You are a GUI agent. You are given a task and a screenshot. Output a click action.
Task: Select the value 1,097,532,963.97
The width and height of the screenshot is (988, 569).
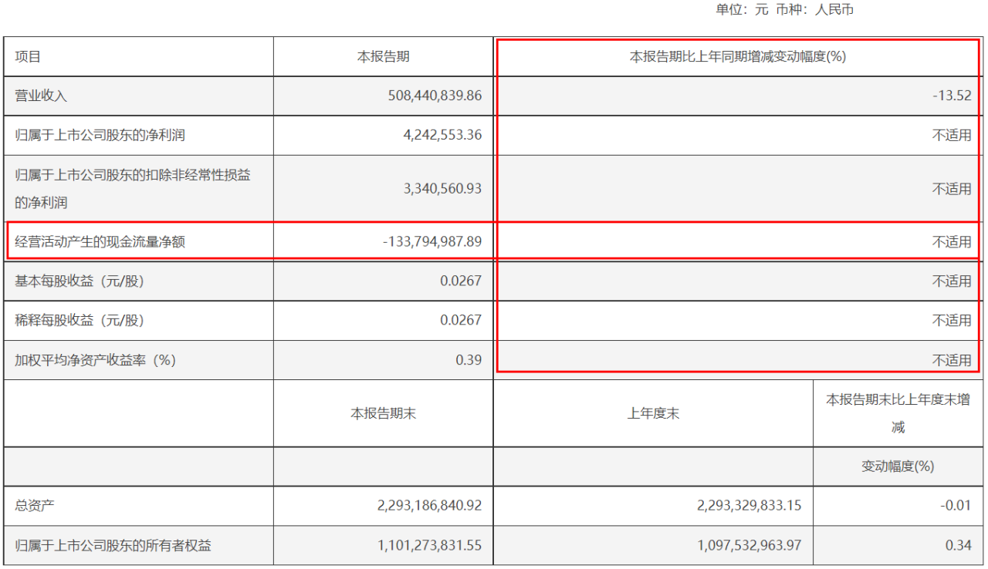tap(749, 546)
